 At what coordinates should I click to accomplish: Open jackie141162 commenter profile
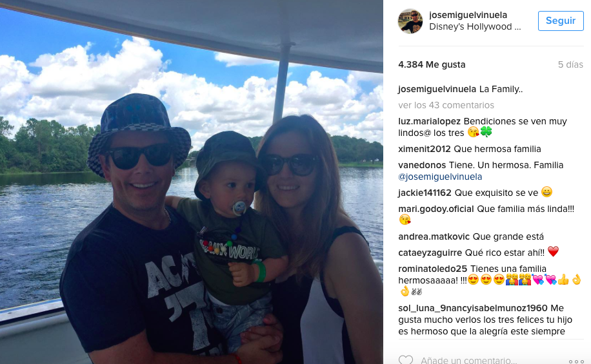425,193
